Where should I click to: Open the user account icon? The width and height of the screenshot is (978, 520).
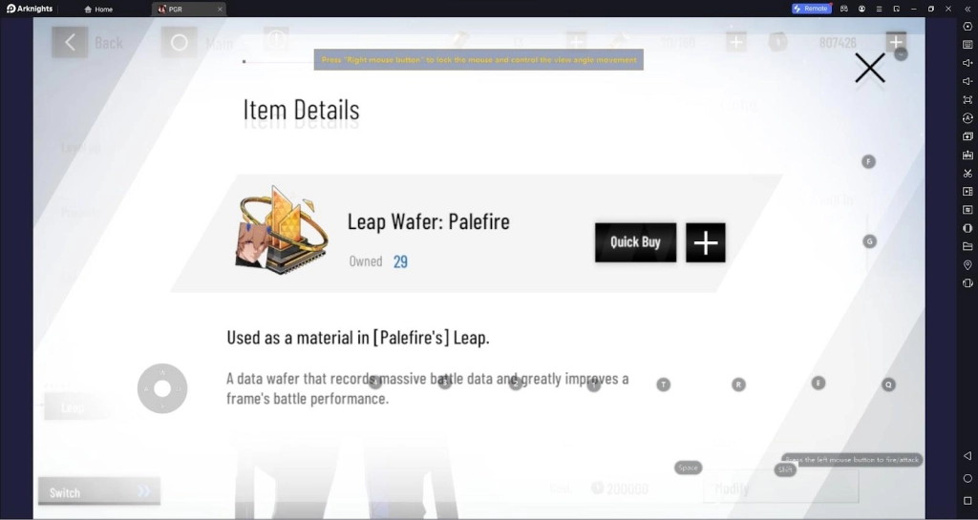point(861,9)
